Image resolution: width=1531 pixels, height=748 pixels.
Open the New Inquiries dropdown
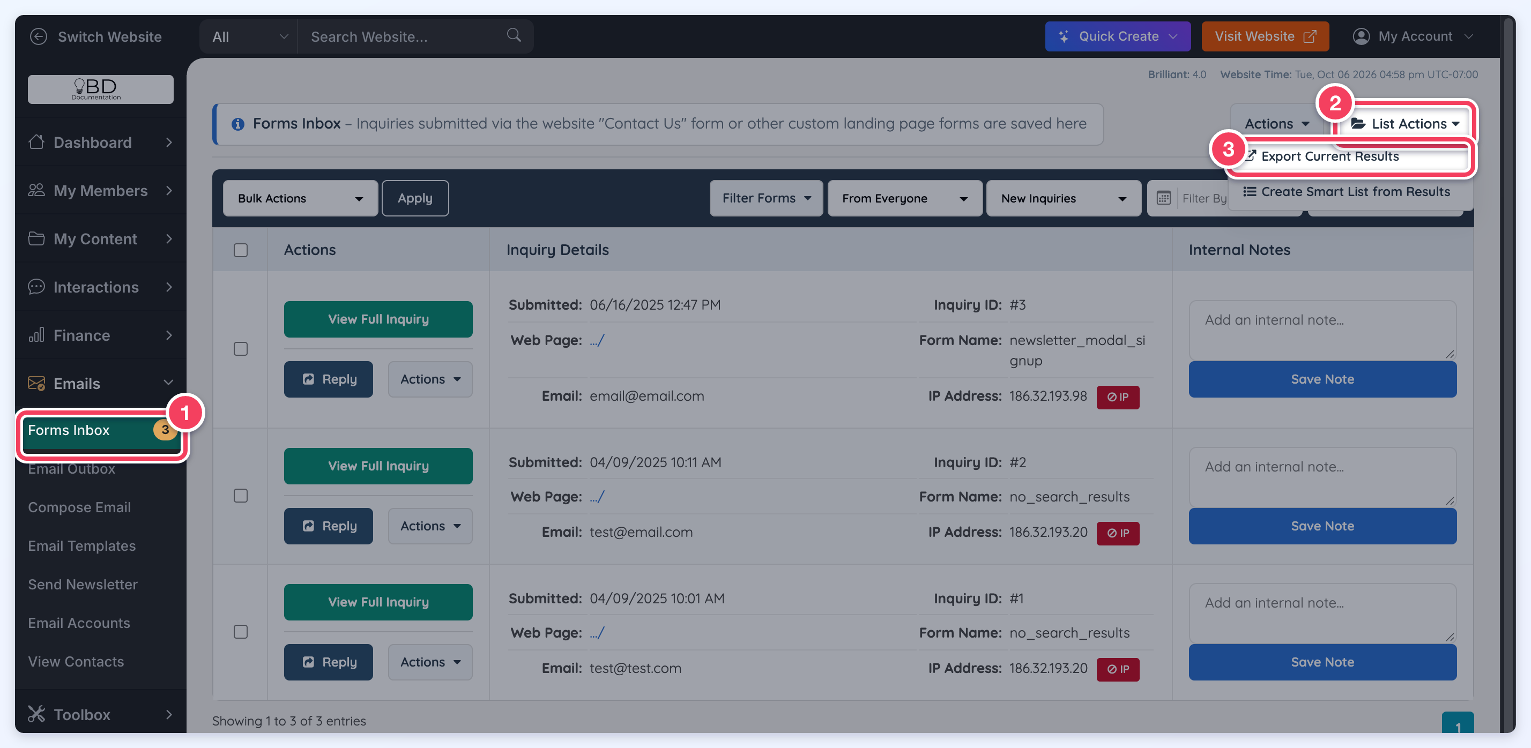pos(1063,198)
